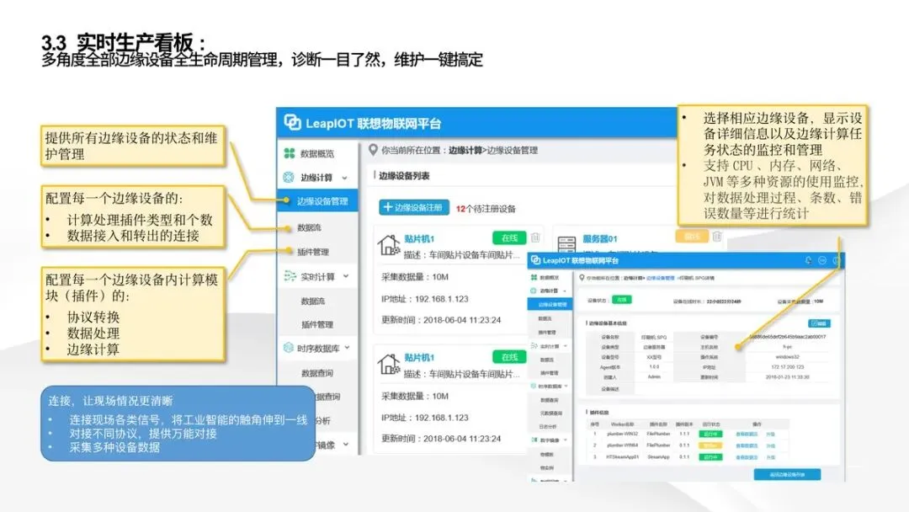Click the 实时计算 icon in front window sidebar
The height and width of the screenshot is (512, 909).
[x=534, y=346]
